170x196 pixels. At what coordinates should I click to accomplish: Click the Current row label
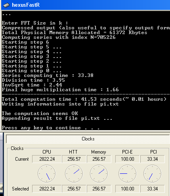point(22,159)
